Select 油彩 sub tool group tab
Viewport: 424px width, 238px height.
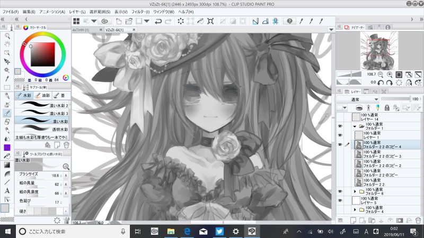(42, 95)
